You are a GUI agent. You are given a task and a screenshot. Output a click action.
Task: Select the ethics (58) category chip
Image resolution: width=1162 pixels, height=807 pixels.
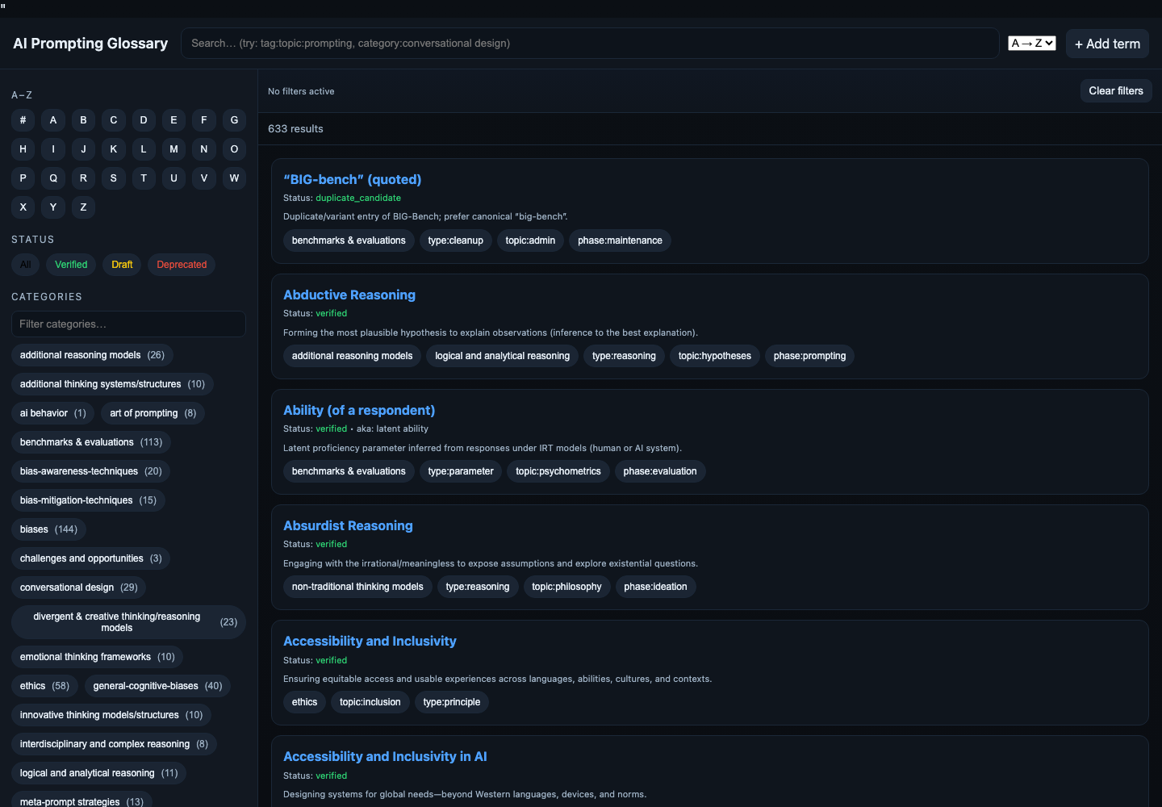pos(44,686)
